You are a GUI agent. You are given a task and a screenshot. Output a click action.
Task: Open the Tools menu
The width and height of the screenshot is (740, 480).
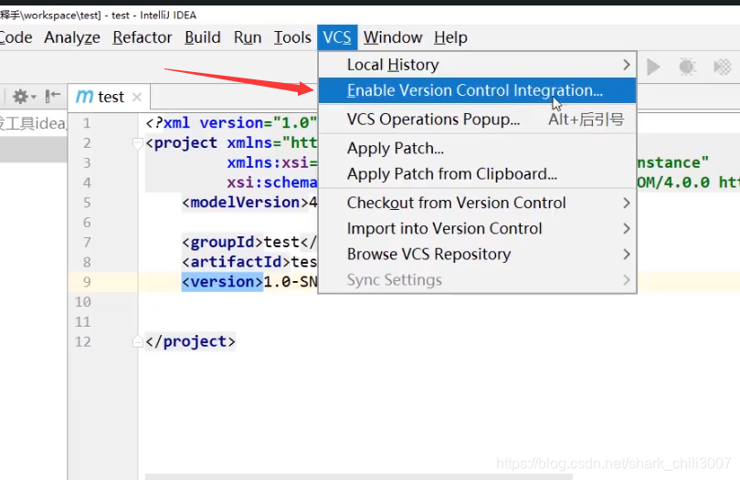[292, 37]
